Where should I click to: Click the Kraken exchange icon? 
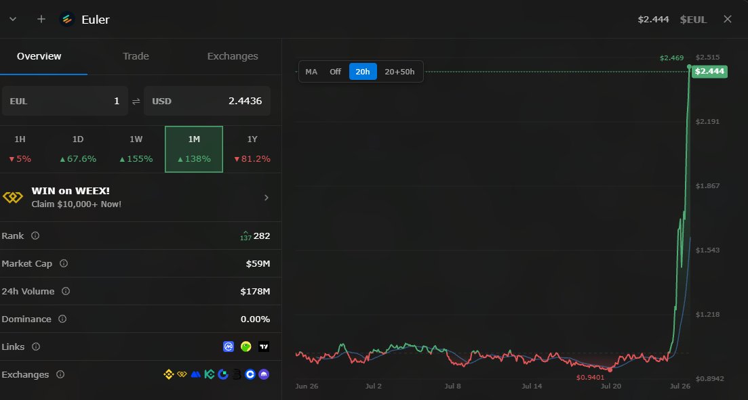[x=264, y=374]
